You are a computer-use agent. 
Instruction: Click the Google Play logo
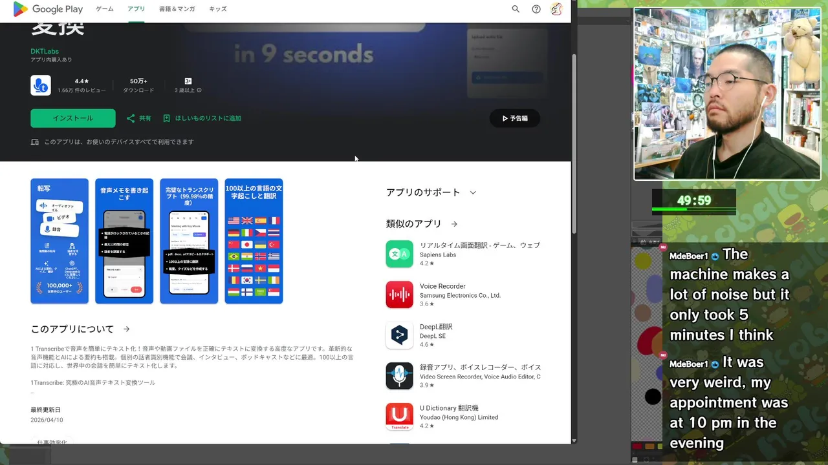tap(48, 9)
